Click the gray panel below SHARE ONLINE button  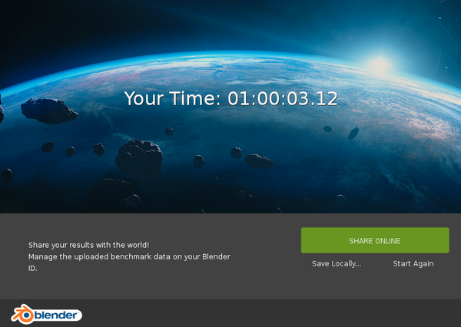(375, 284)
